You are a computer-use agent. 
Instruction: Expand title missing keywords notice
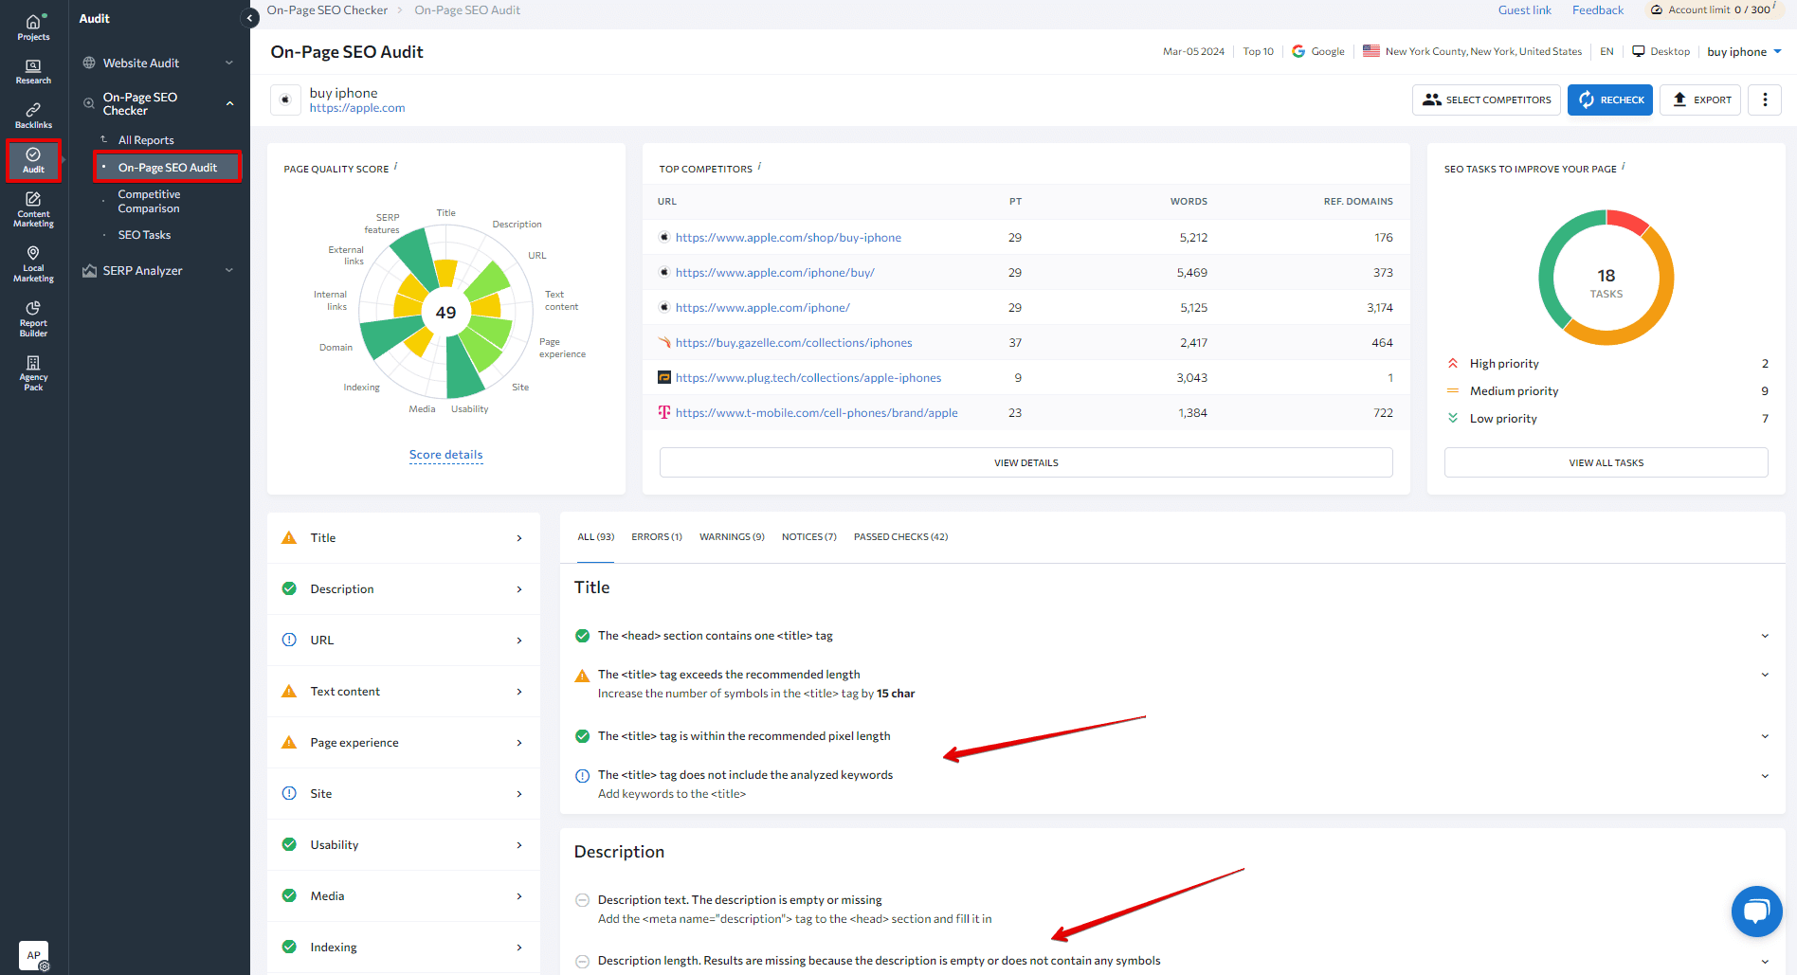pyautogui.click(x=1765, y=776)
